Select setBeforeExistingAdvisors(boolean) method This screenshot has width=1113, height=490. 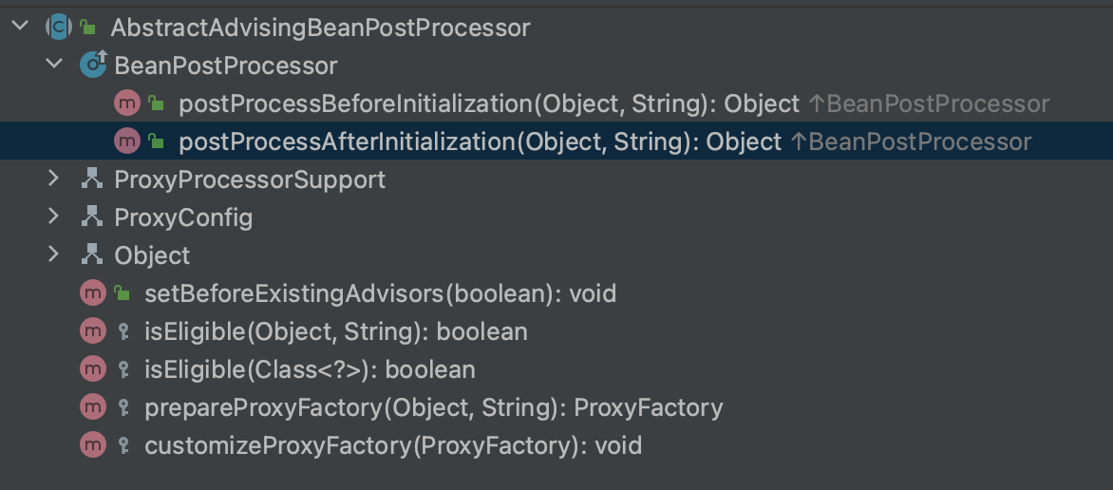(x=380, y=293)
